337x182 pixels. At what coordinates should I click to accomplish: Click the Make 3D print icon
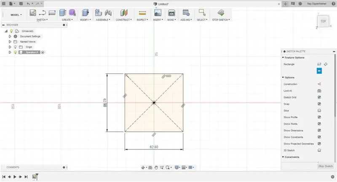[x=171, y=13]
